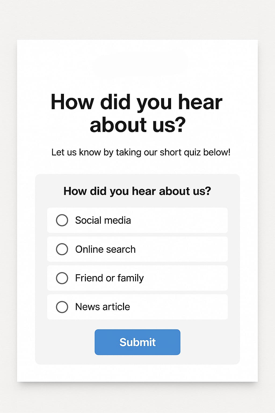
Task: Pick the News article radio button
Action: tap(62, 307)
